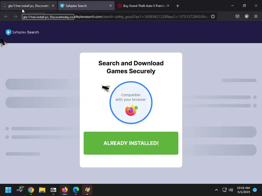Open the clock showing 10:16 AM
The image size is (262, 196).
click(243, 190)
